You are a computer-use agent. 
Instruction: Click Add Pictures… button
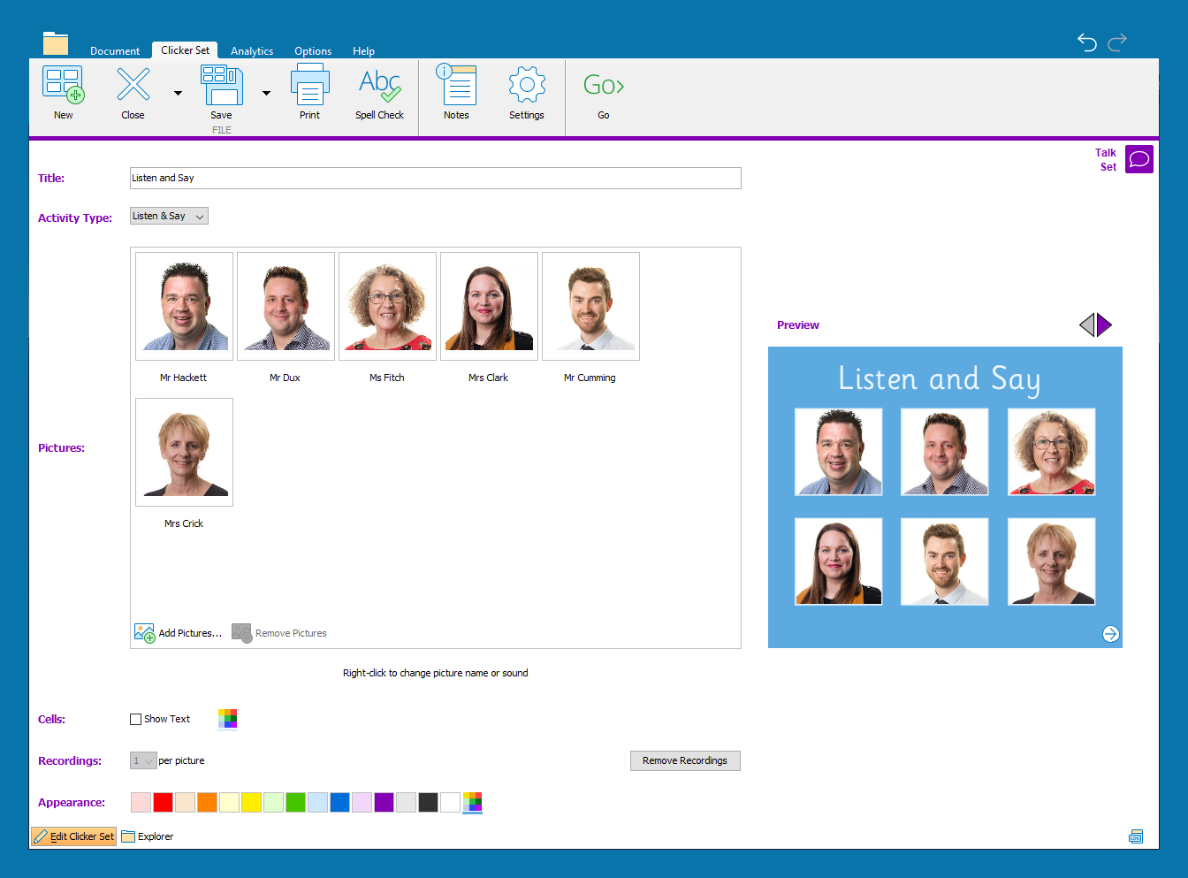click(178, 633)
